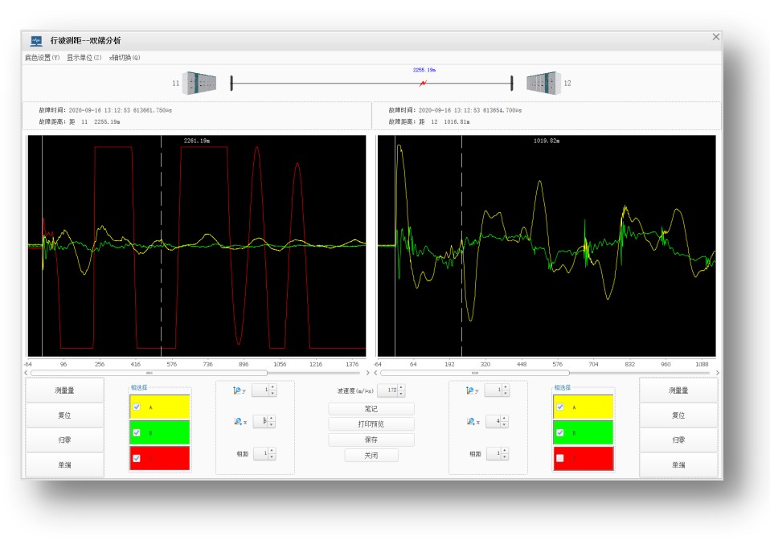Toggle phase A checkbox in left panel
770x548 pixels.
coord(137,407)
